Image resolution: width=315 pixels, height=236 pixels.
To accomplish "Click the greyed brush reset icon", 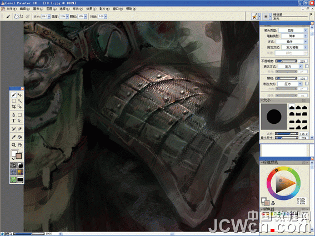I will 28,17.
